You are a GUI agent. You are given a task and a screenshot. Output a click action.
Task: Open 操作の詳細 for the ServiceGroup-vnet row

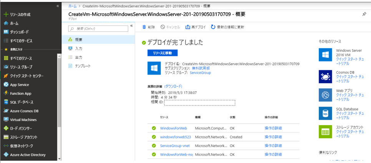(273, 146)
